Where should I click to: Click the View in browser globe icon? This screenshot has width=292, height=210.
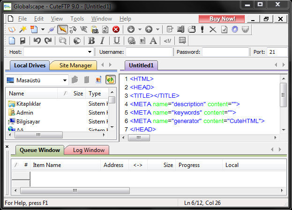coord(77,41)
